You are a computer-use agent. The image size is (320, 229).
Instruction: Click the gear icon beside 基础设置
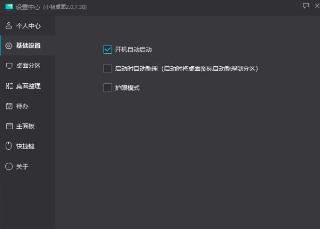click(x=9, y=46)
